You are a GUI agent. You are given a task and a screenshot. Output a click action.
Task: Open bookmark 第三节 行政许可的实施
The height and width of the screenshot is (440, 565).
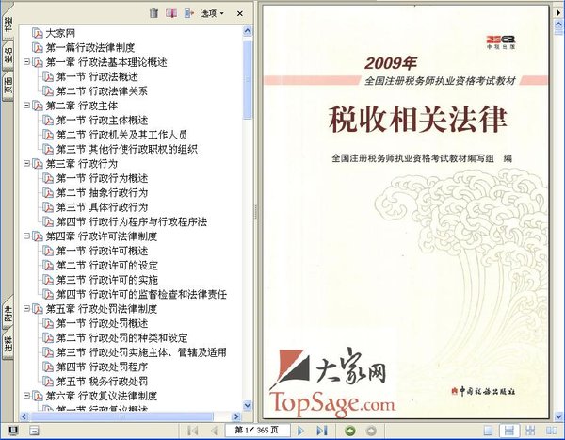[x=107, y=280]
